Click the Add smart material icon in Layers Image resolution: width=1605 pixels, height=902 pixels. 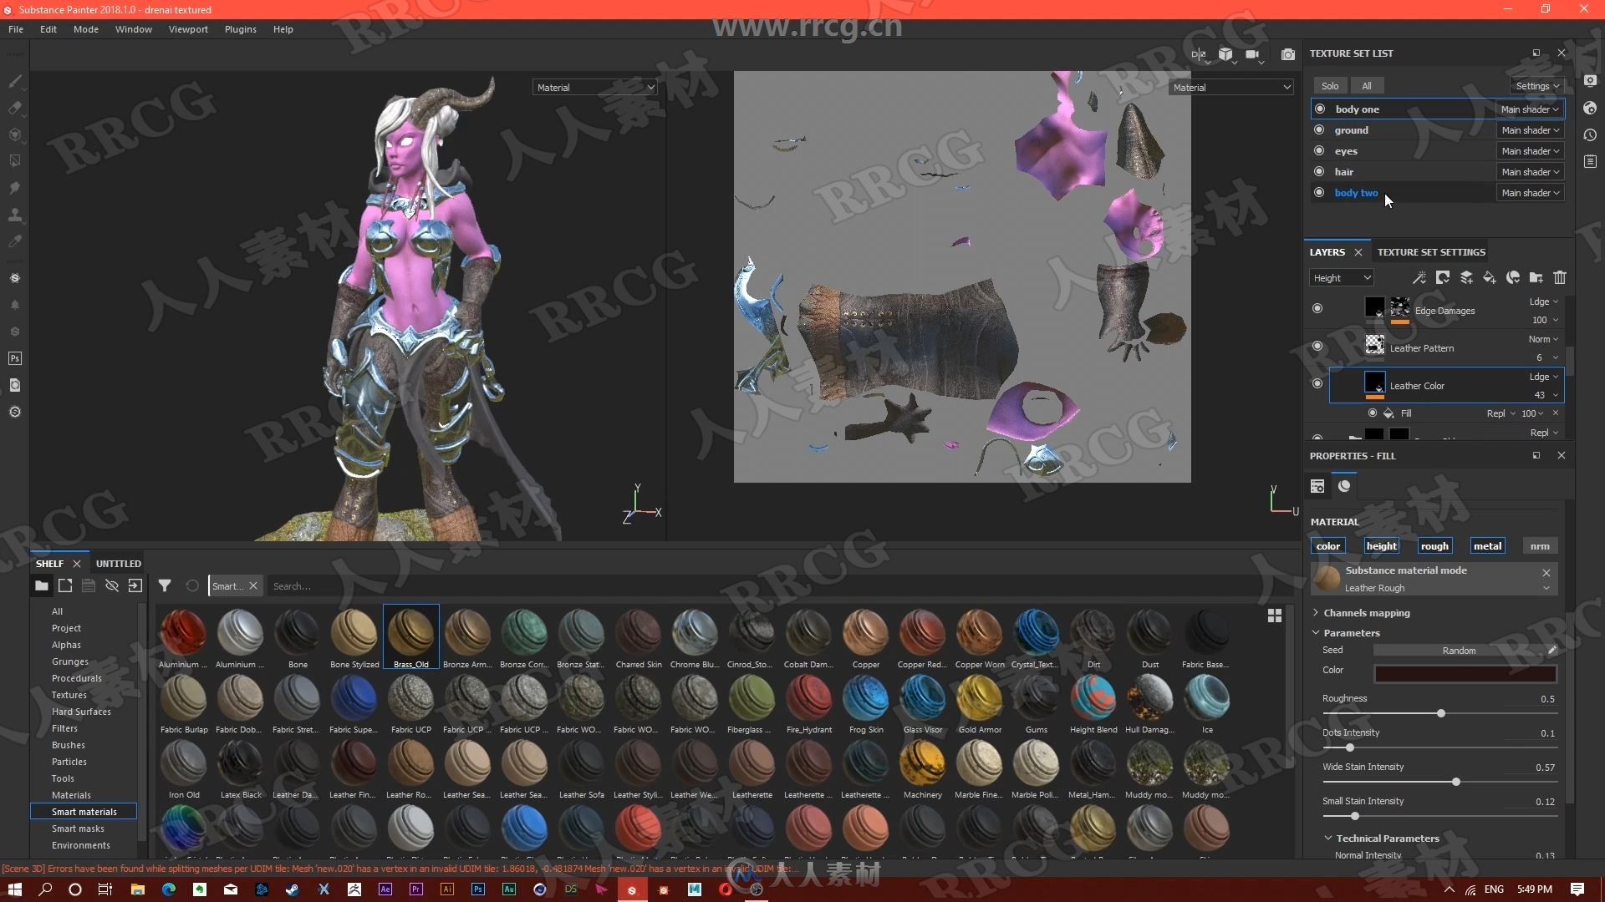tap(1513, 277)
